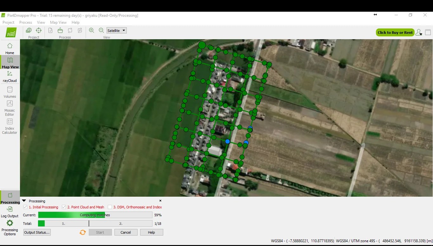The height and width of the screenshot is (246, 433).
Task: Click the Current progress bar
Action: point(95,215)
